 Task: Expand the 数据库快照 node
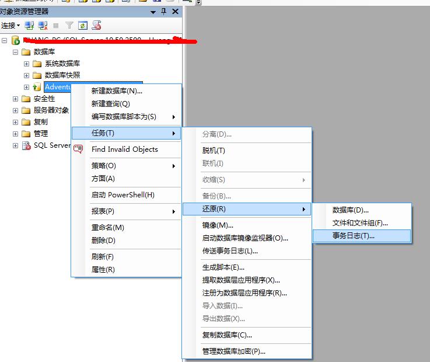coord(26,75)
